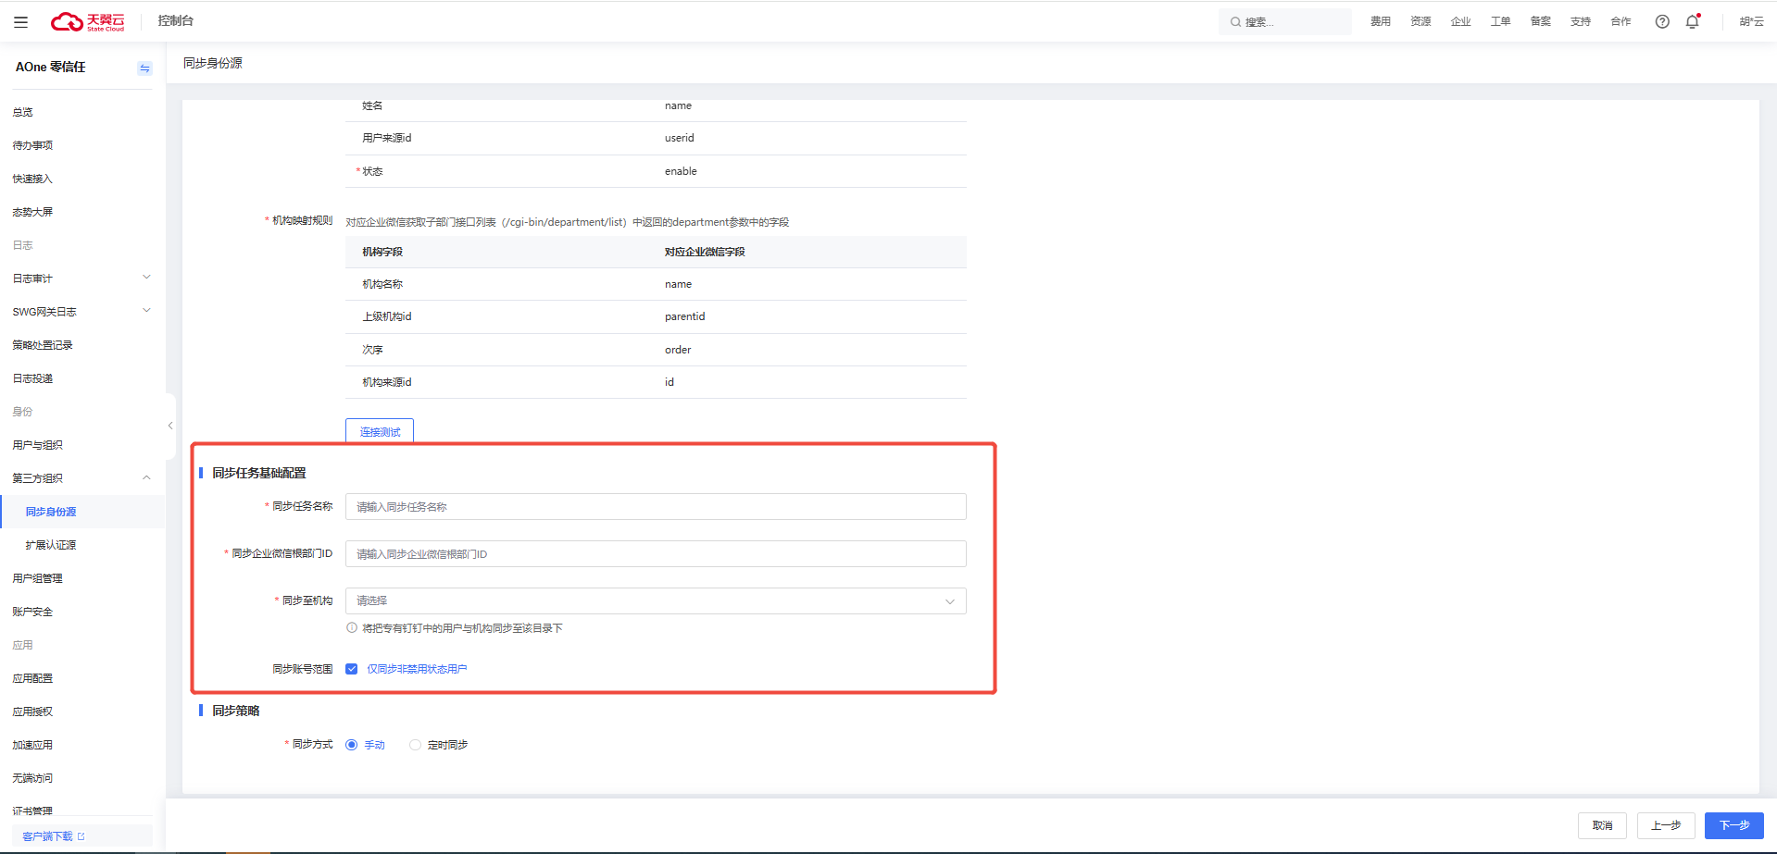Open the hamburger navigation menu
The width and height of the screenshot is (1777, 854).
20,21
